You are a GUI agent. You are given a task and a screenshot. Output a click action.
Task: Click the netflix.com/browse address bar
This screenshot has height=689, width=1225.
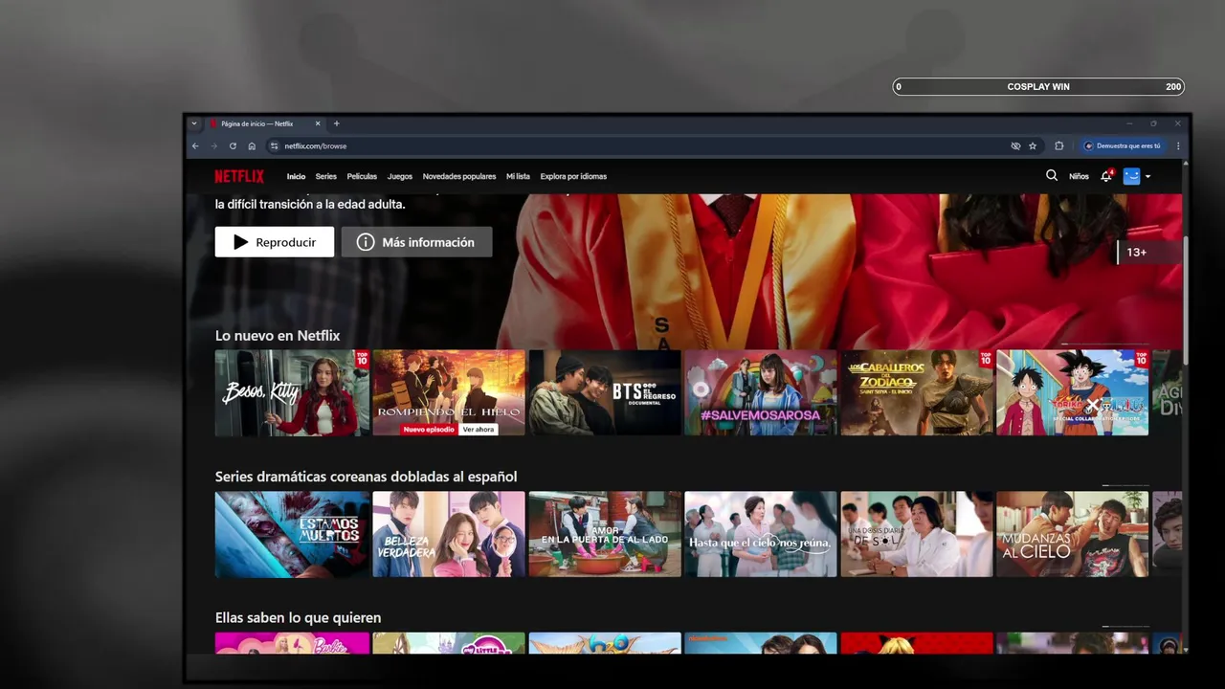coord(642,146)
